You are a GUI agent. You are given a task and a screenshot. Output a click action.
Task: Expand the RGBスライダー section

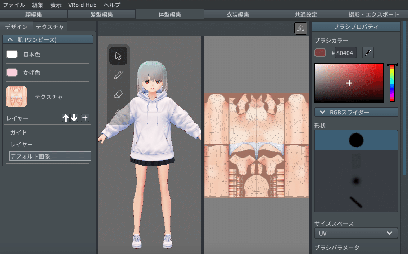pos(356,112)
